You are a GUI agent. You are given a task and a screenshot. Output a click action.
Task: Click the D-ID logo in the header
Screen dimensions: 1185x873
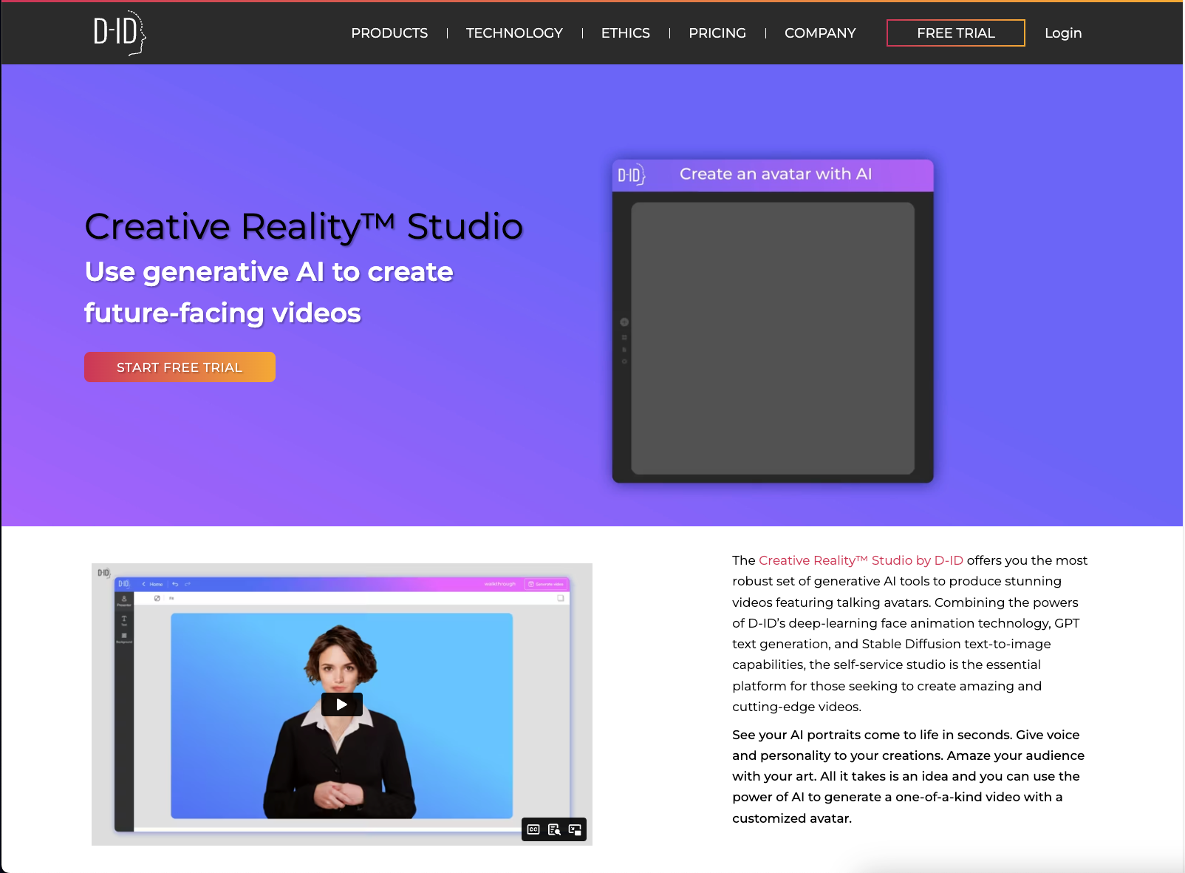click(119, 33)
